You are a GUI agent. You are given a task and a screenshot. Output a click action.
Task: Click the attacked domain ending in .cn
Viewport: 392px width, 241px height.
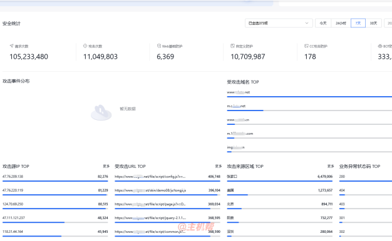(238, 120)
